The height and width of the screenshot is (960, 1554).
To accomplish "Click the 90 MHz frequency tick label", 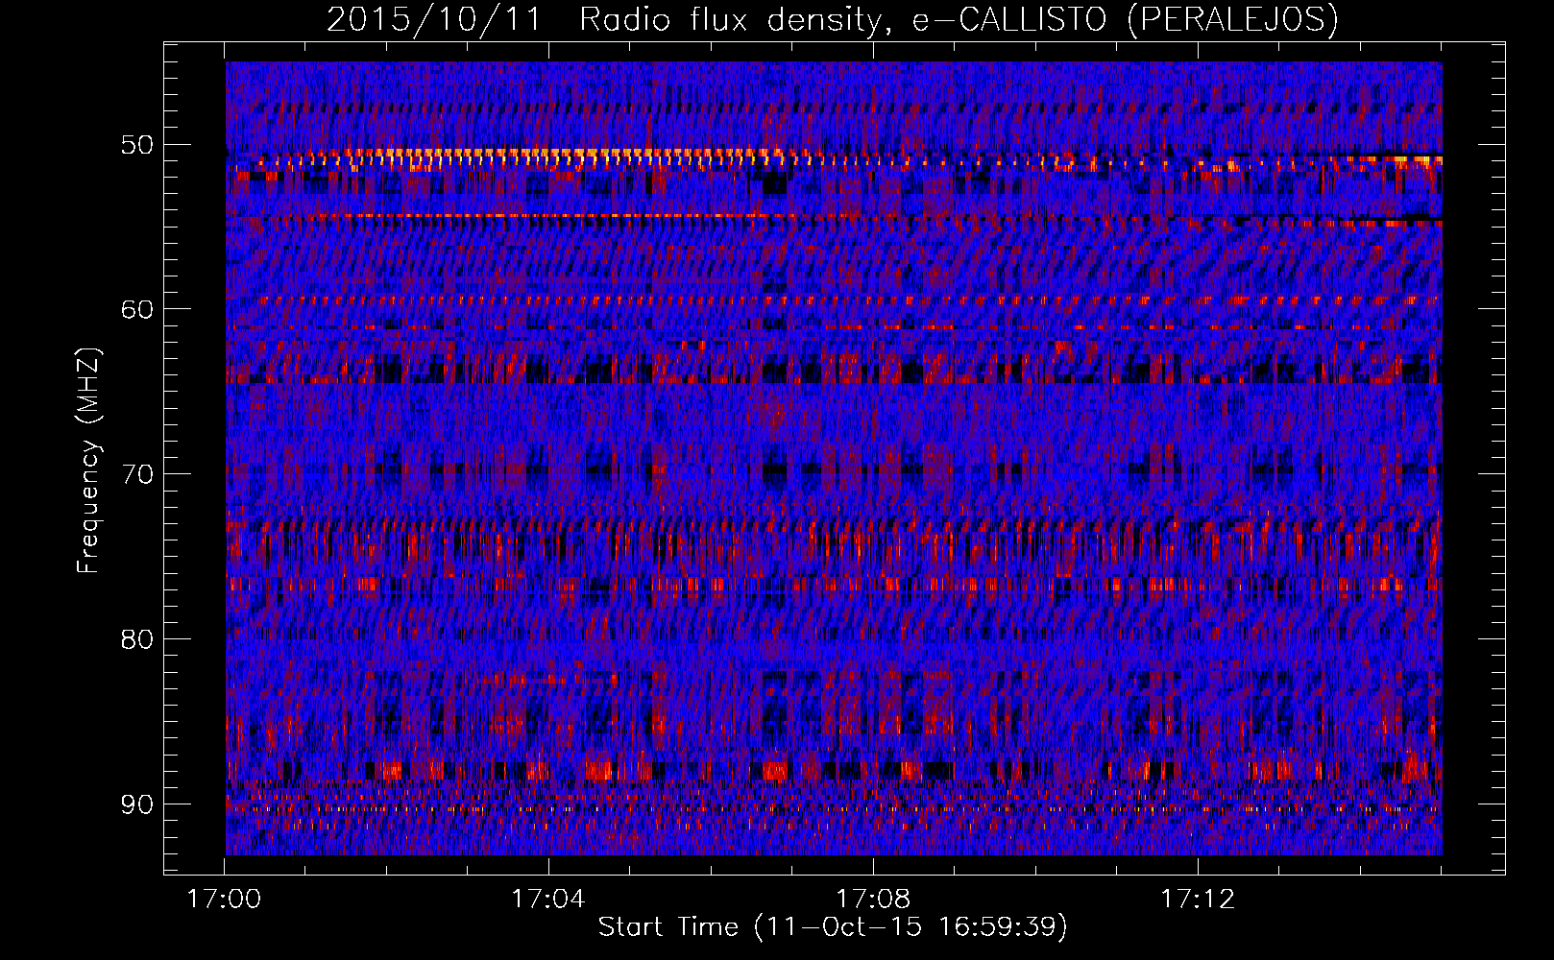I will pyautogui.click(x=137, y=804).
